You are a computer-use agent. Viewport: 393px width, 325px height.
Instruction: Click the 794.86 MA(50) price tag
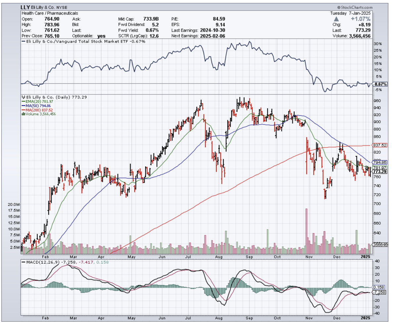click(x=379, y=162)
